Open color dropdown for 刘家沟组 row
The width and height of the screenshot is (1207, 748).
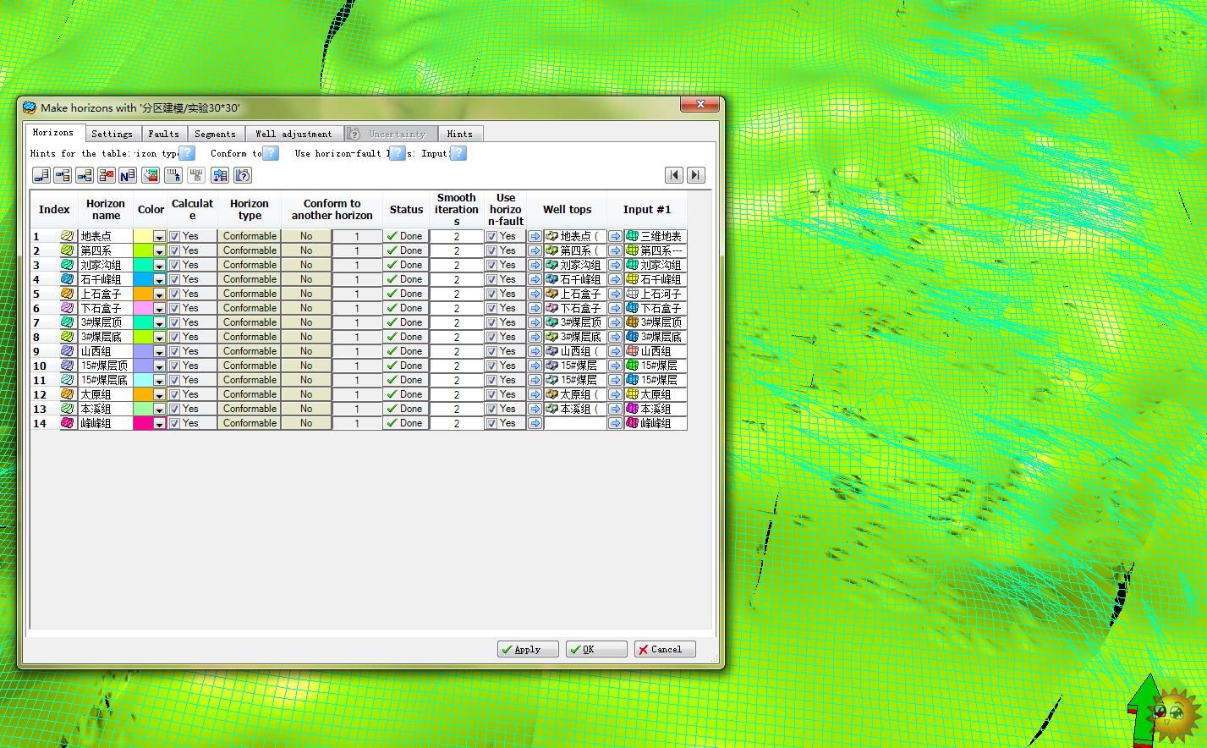pos(159,266)
